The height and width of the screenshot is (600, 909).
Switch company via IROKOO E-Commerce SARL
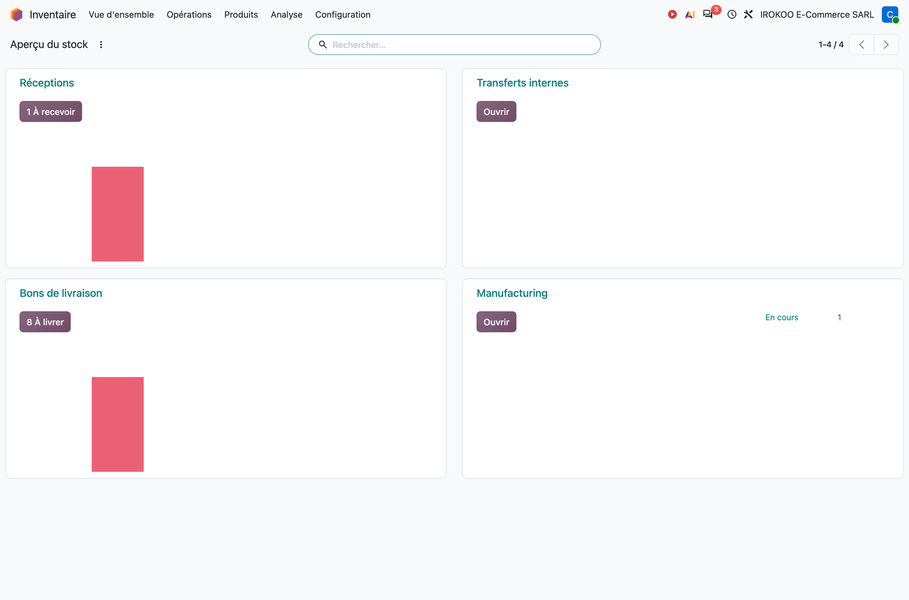point(817,15)
